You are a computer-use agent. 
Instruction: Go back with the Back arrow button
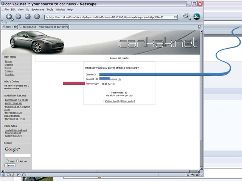[x=9, y=17]
